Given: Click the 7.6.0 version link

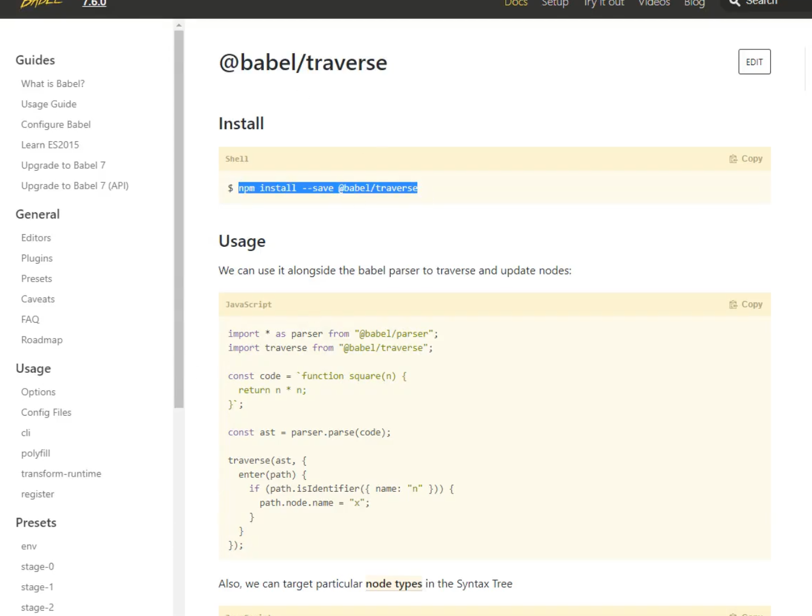Looking at the screenshot, I should [94, 3].
